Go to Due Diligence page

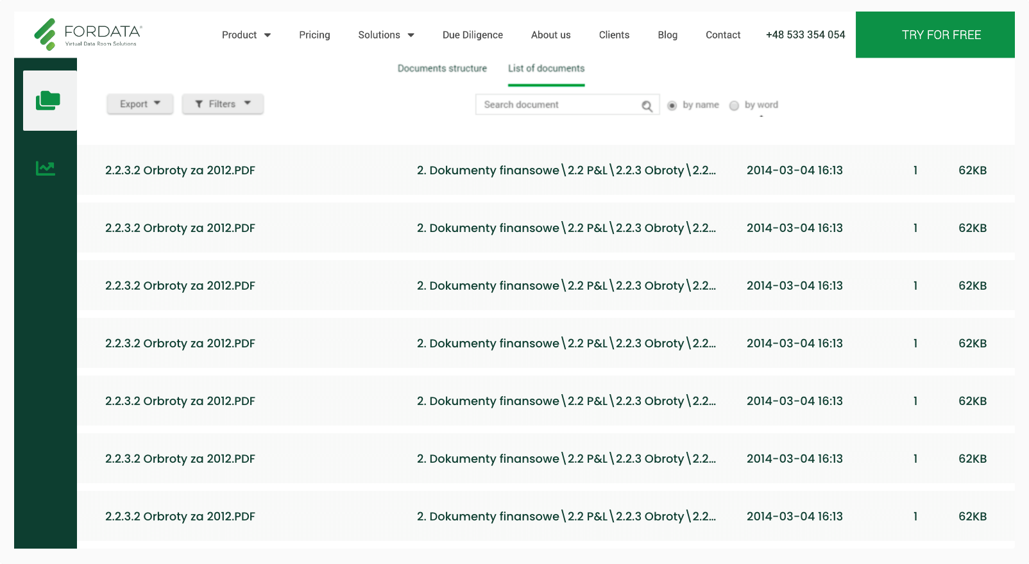(472, 35)
